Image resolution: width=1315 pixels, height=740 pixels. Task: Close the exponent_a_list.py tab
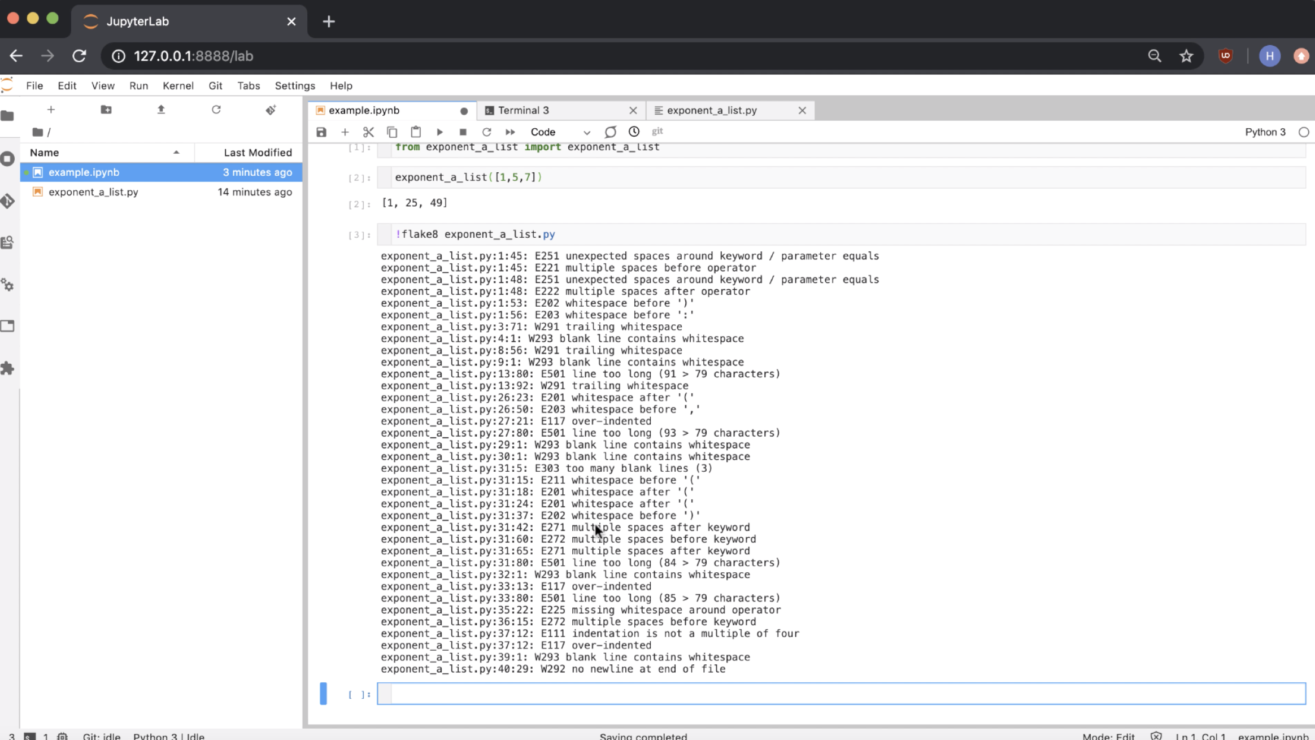[802, 111]
